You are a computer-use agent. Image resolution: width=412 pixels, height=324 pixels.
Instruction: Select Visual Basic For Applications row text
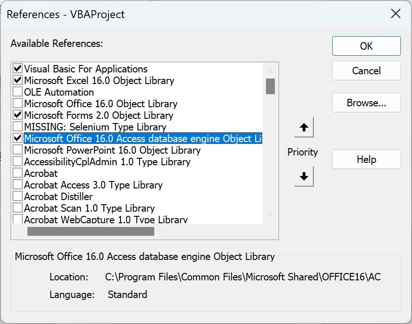pos(86,69)
